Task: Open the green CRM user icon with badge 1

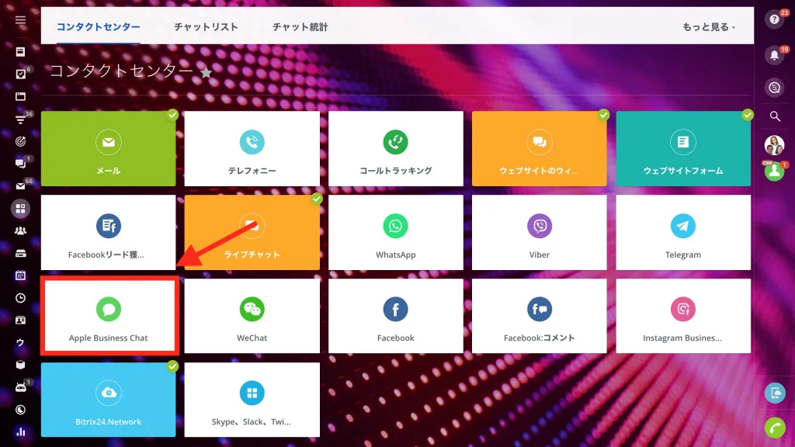Action: coord(774,171)
